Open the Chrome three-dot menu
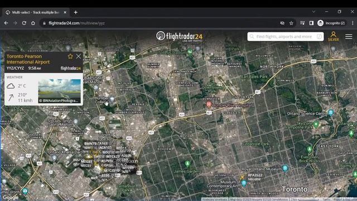This screenshot has width=357, height=201. tap(353, 23)
